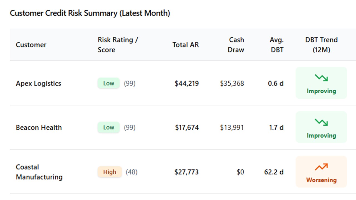Click the High risk badge for Coastal Manufacturing
356x200 pixels.
tap(110, 172)
